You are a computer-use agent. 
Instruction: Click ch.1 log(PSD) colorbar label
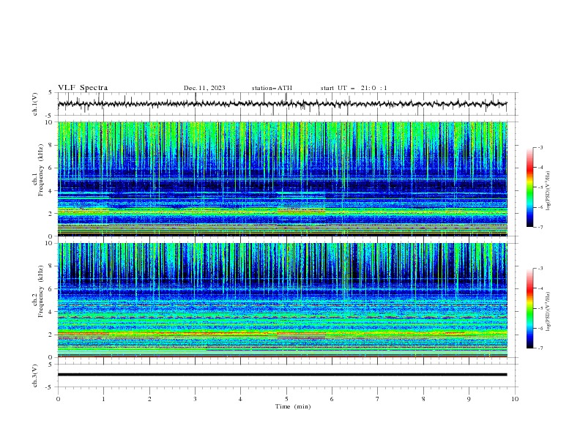pos(549,191)
